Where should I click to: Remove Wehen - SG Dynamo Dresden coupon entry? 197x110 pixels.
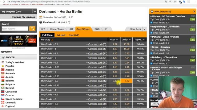[x=194, y=16]
